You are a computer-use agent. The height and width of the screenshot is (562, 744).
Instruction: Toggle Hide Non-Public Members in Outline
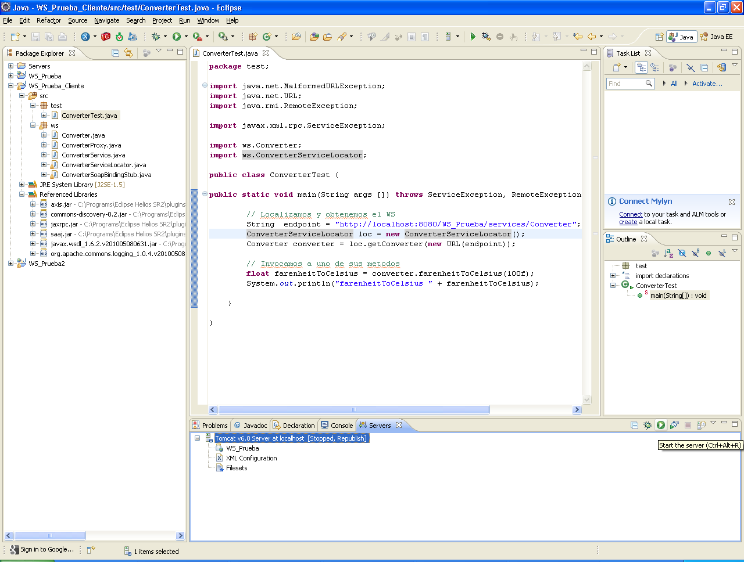click(709, 253)
